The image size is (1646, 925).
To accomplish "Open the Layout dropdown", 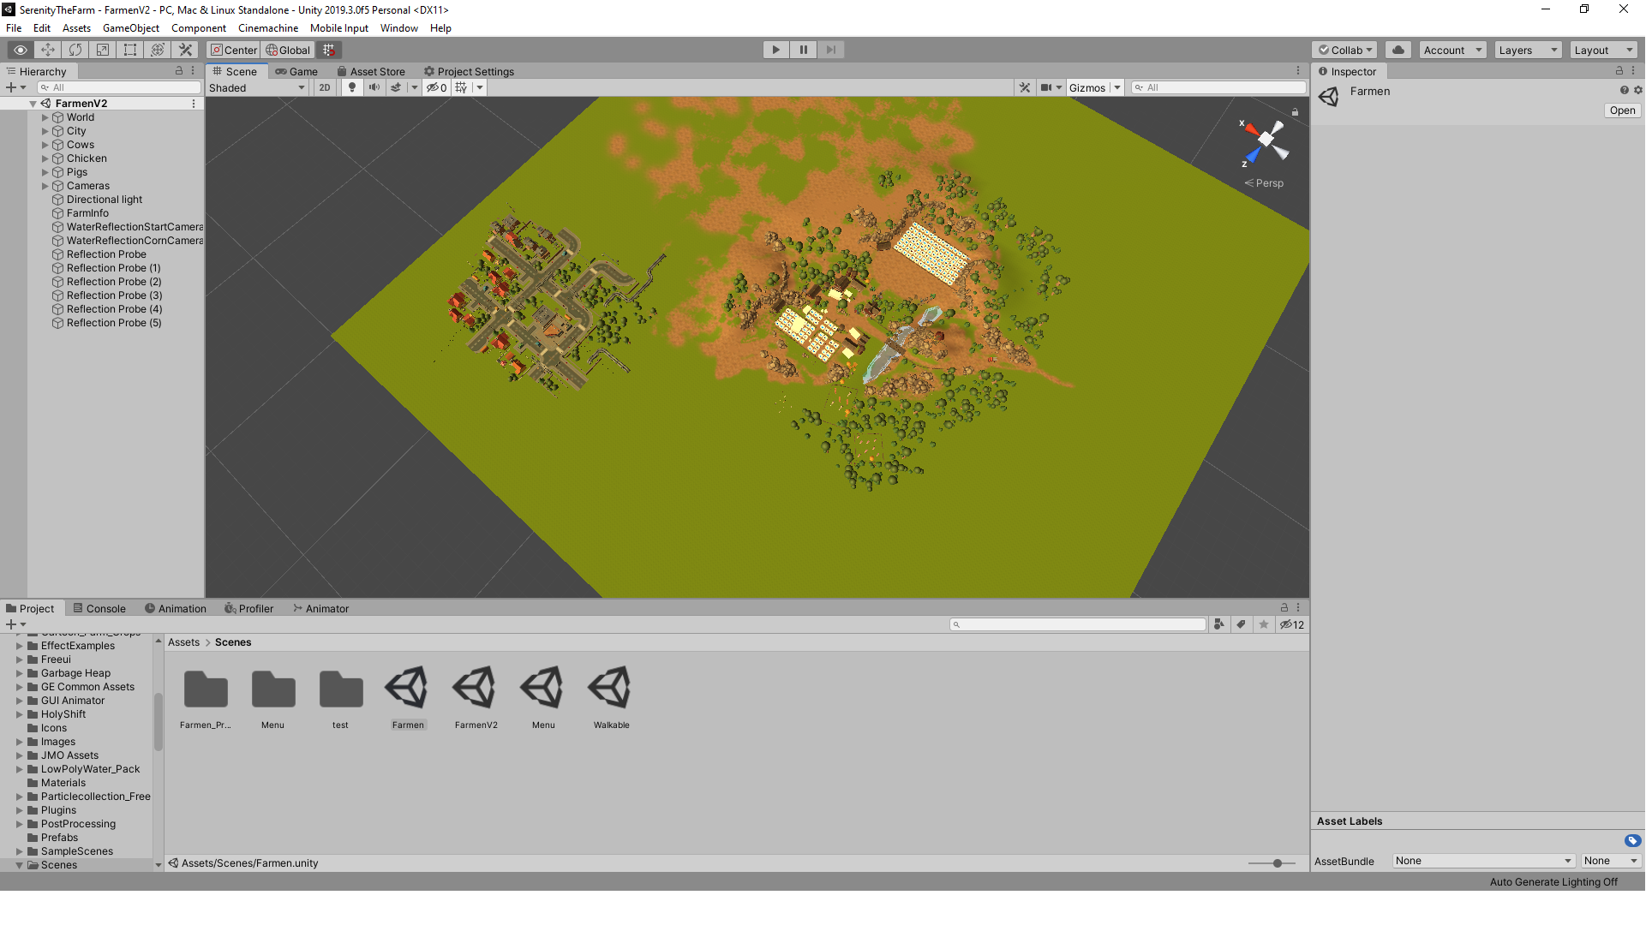I will pos(1603,50).
